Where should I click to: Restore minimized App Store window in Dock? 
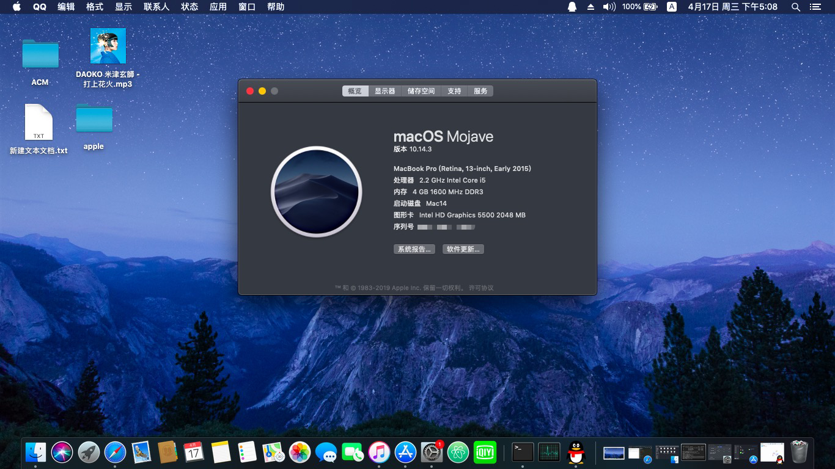click(746, 453)
